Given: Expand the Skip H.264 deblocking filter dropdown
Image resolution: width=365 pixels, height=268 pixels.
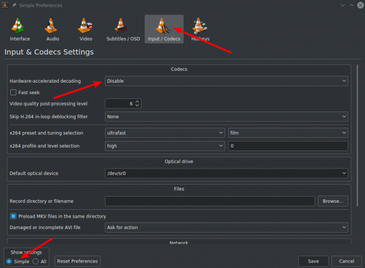Looking at the screenshot, I should point(226,116).
